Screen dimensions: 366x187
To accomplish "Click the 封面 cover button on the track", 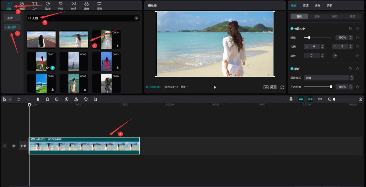I will pos(24,146).
